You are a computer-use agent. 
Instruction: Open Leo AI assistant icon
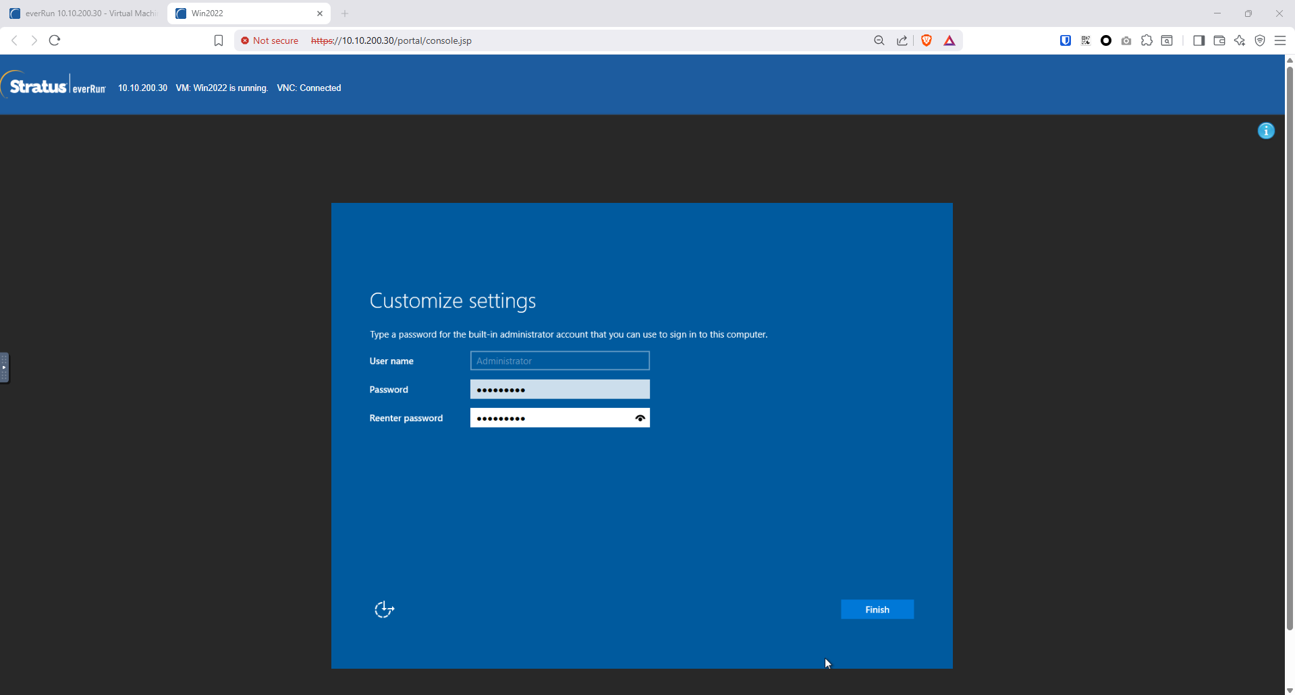coord(1240,40)
